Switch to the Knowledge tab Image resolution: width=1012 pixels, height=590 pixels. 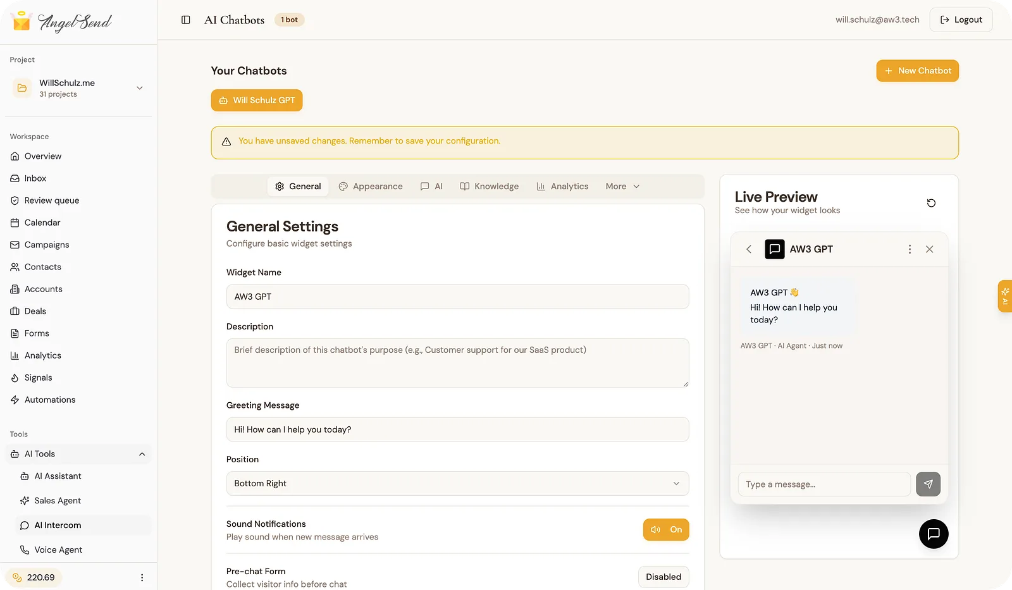coord(489,187)
